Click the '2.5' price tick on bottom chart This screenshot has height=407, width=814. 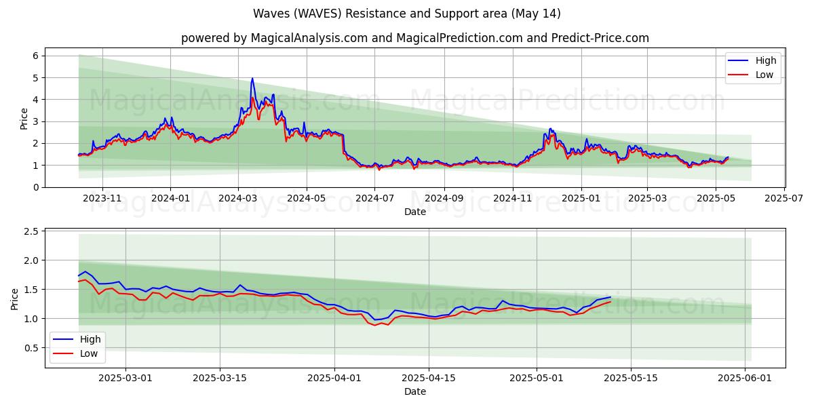click(x=33, y=231)
